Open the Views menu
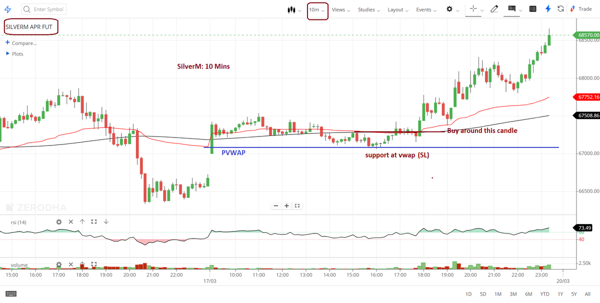Screen dimensions: 600x303 point(340,9)
